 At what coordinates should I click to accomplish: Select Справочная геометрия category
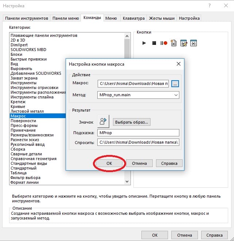[34, 159]
